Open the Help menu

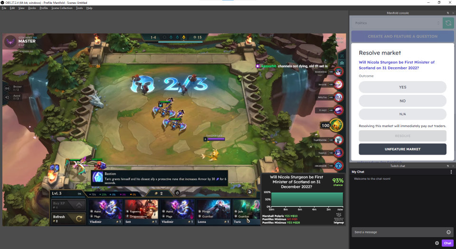pyautogui.click(x=89, y=8)
